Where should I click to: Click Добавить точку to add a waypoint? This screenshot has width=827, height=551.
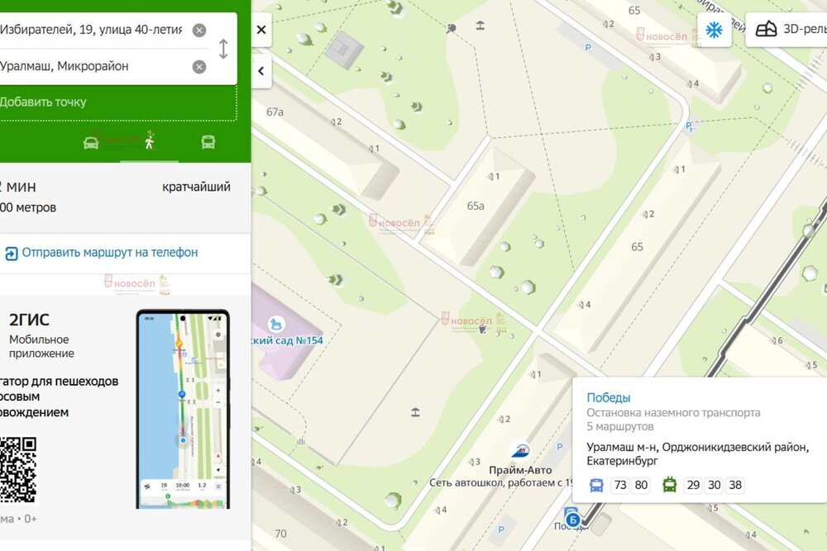43,102
